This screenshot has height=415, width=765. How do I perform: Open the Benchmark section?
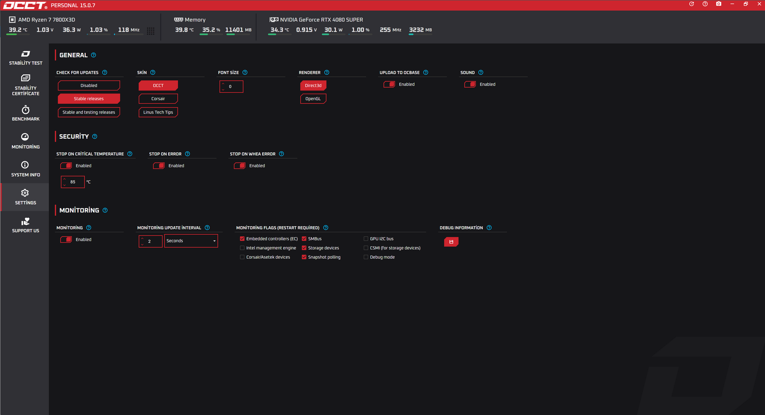coord(25,114)
